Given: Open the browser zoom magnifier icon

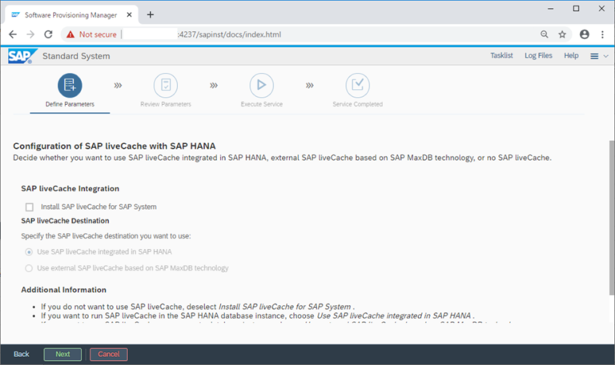Looking at the screenshot, I should coord(545,34).
